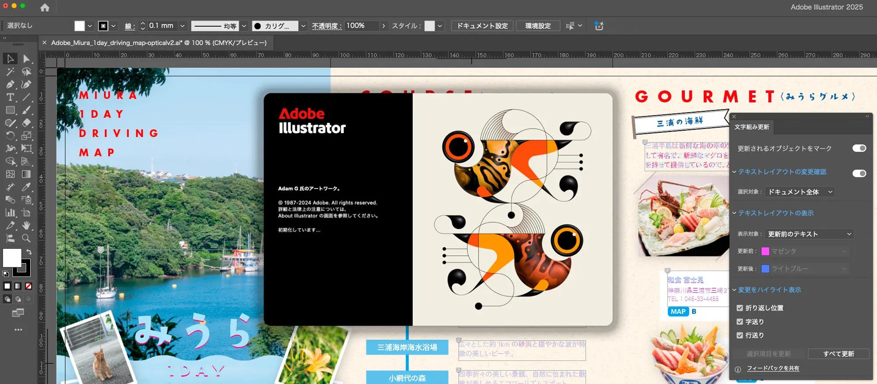Select the Rectangle tool
This screenshot has height=384, width=877.
point(11,110)
